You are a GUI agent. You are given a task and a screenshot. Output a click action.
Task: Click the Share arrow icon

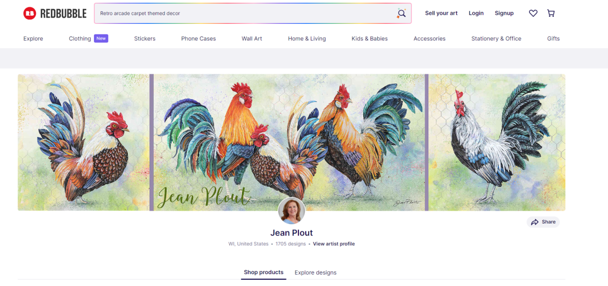535,222
